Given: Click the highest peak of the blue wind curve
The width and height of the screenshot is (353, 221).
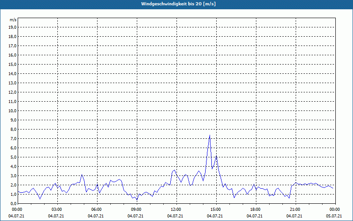Looking at the screenshot, I should pos(210,135).
